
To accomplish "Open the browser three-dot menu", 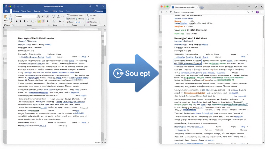I will pos(262,12).
